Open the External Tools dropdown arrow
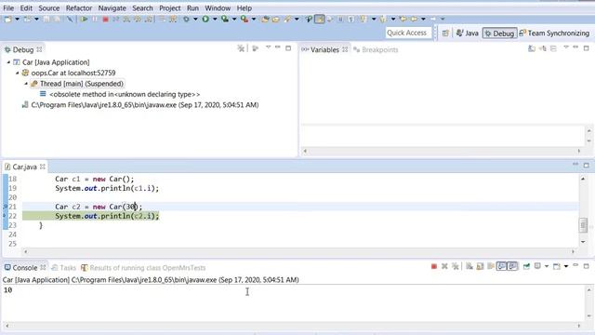595x335 pixels. tap(254, 19)
